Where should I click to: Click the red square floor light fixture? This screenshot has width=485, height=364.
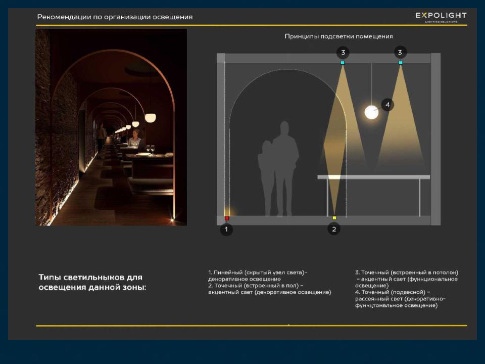[x=227, y=218]
